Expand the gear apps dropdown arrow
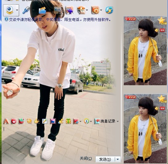 coord(101,10)
